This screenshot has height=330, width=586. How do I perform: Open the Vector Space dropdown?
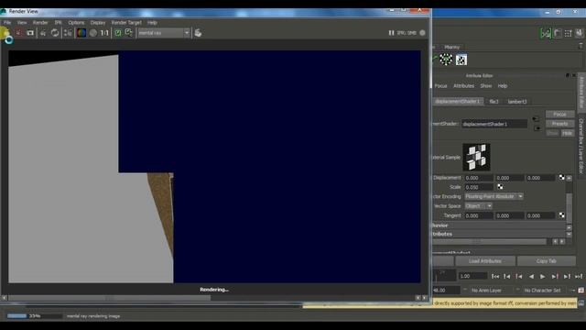pos(478,205)
